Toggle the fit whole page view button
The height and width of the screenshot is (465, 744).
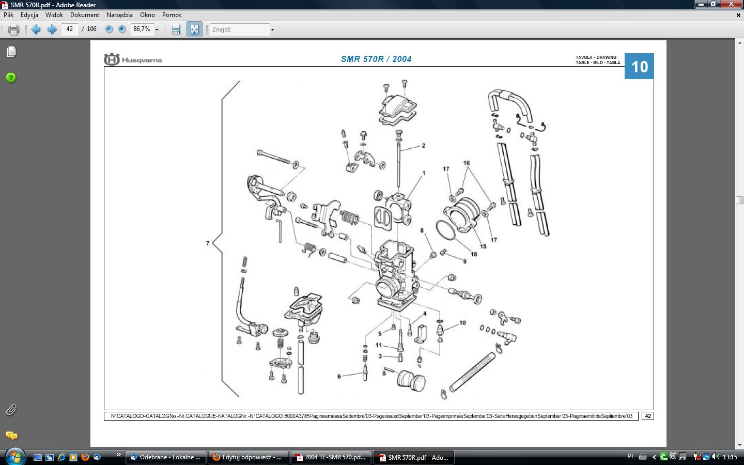(194, 29)
